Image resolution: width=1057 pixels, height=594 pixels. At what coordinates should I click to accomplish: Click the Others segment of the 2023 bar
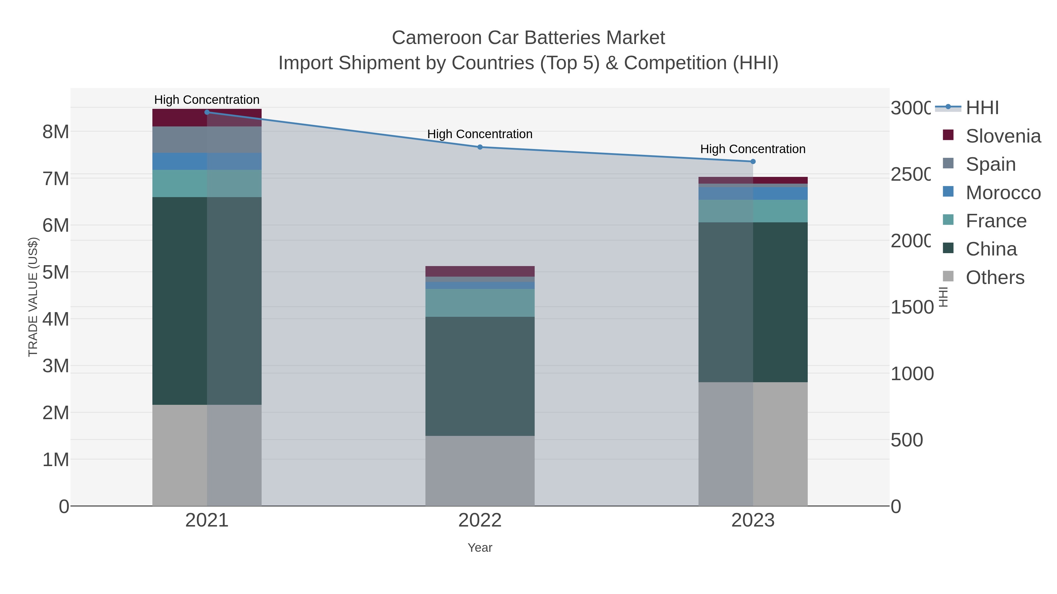(x=753, y=444)
